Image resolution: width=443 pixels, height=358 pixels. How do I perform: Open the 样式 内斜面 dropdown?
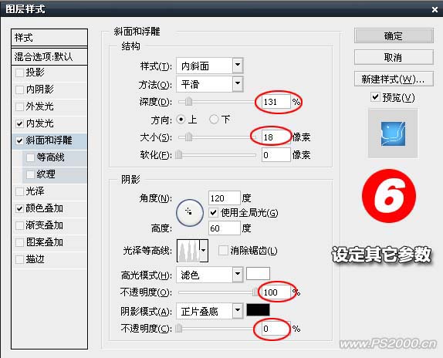pos(210,66)
